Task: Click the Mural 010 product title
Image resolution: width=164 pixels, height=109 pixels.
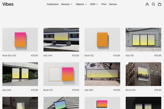Action: pyautogui.click(x=131, y=90)
